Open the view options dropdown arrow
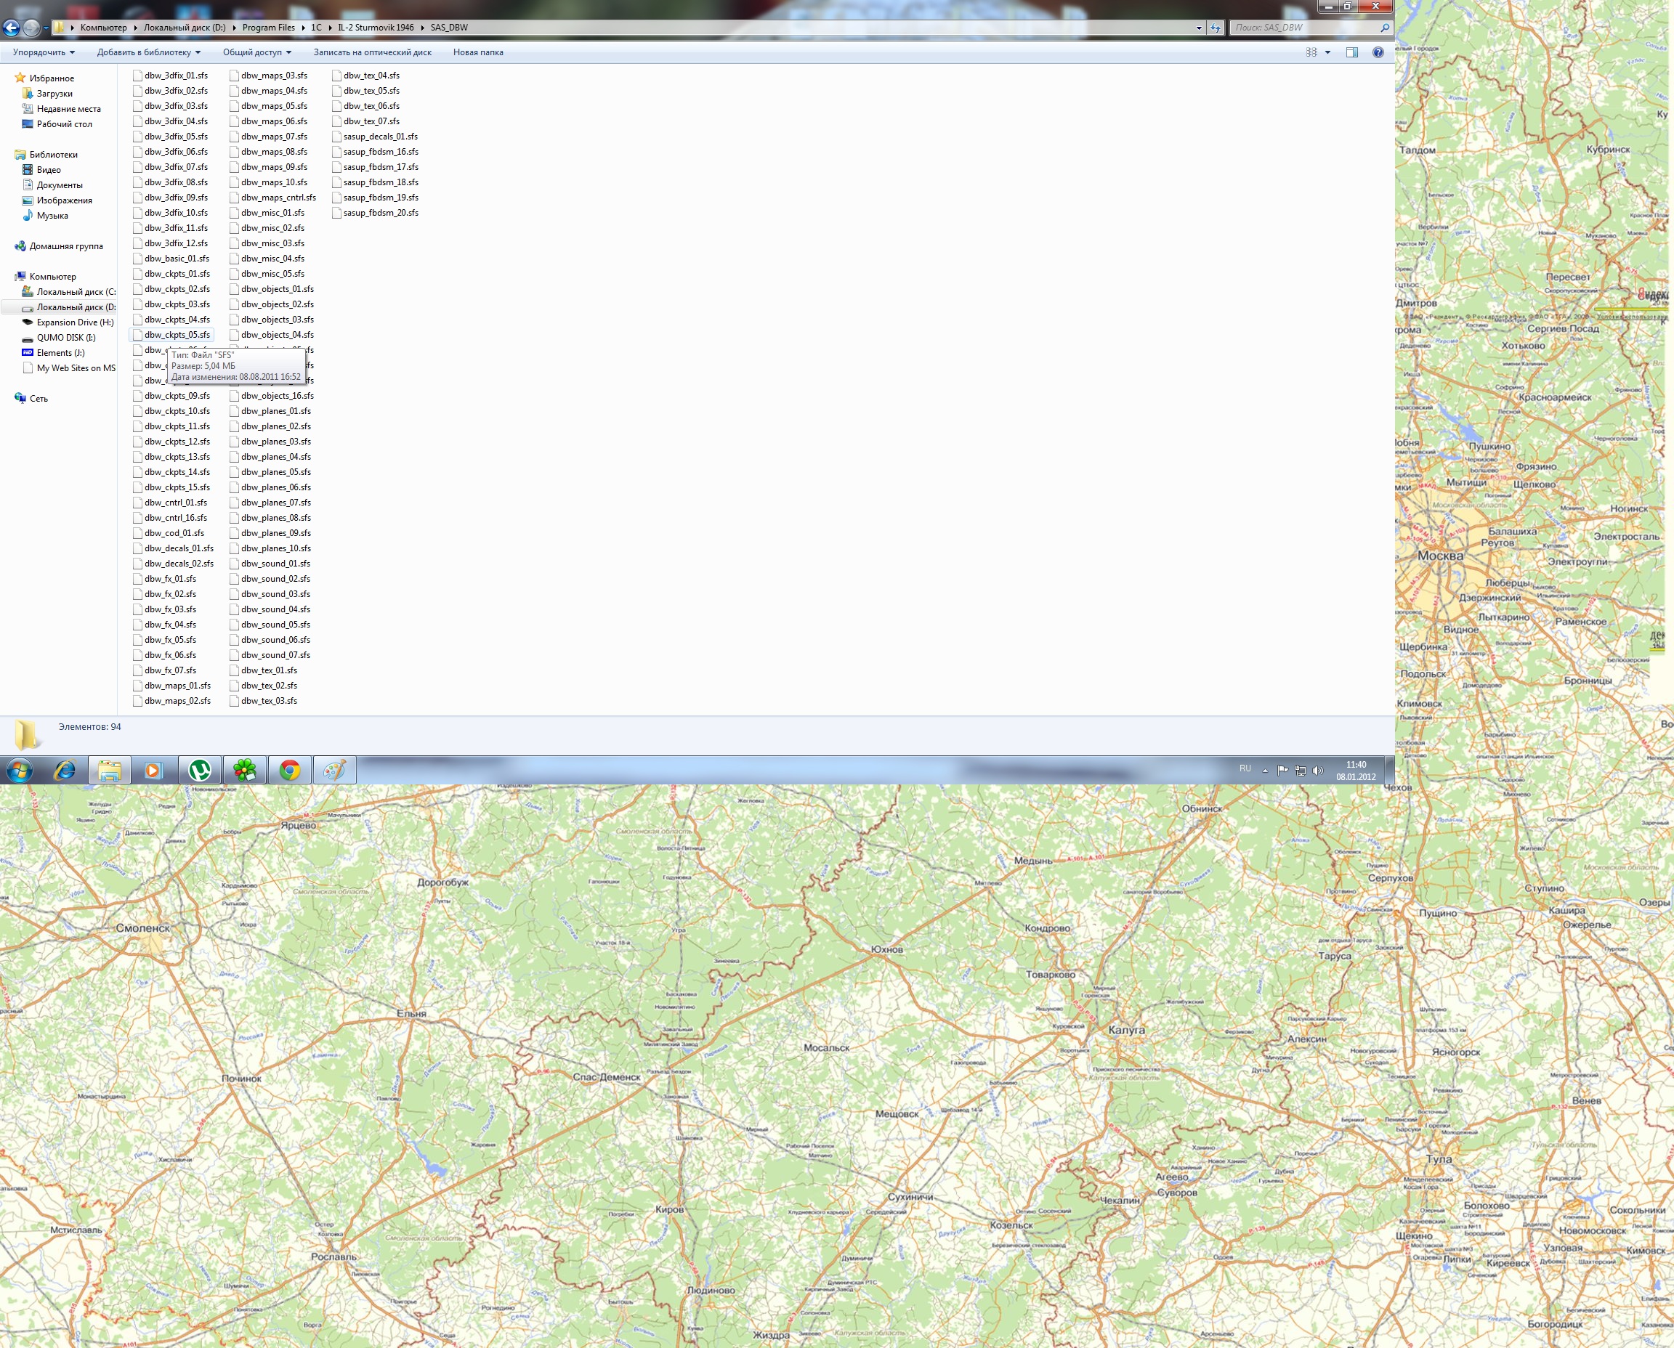The width and height of the screenshot is (1674, 1348). pyautogui.click(x=1327, y=52)
